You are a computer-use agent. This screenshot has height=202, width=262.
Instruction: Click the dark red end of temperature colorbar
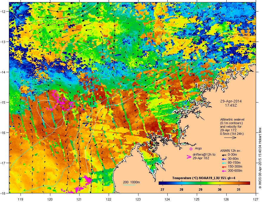pos(249,183)
